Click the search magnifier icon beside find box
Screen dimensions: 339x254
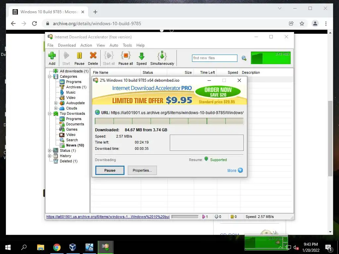(x=244, y=58)
